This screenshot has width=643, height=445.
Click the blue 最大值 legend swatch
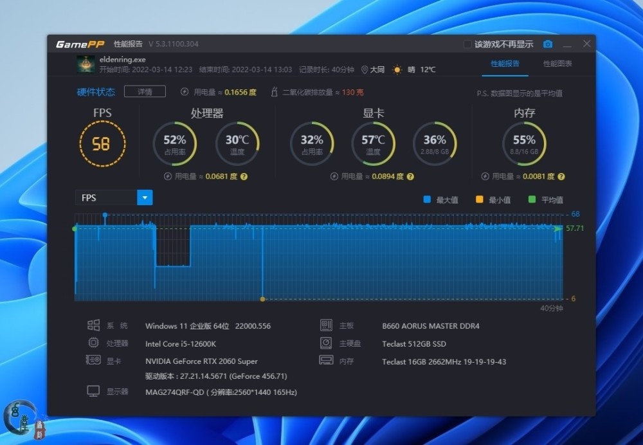pos(427,200)
